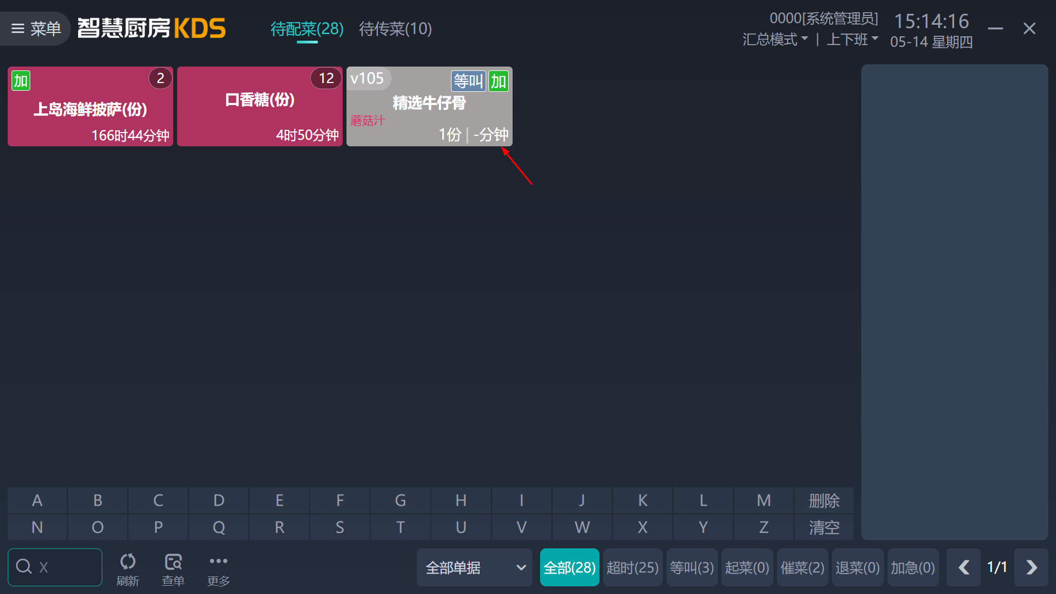Click letter key F
Viewport: 1056px width, 594px height.
pyautogui.click(x=340, y=501)
